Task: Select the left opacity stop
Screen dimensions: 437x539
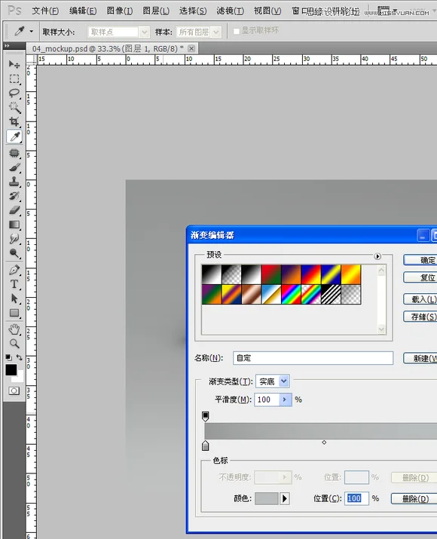Action: click(x=206, y=416)
